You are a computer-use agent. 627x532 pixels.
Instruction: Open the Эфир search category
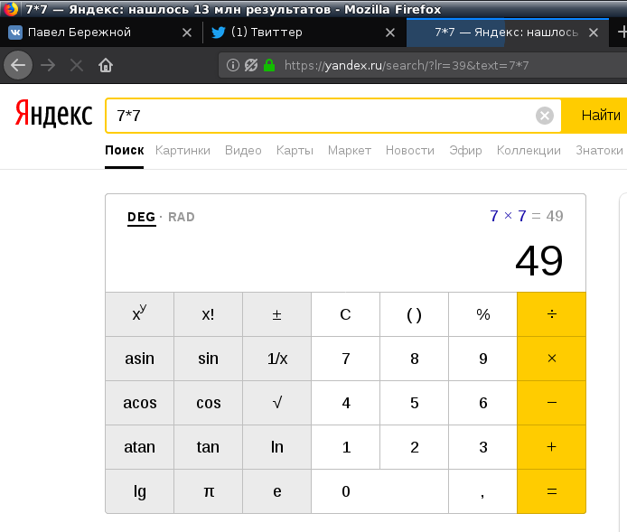465,150
